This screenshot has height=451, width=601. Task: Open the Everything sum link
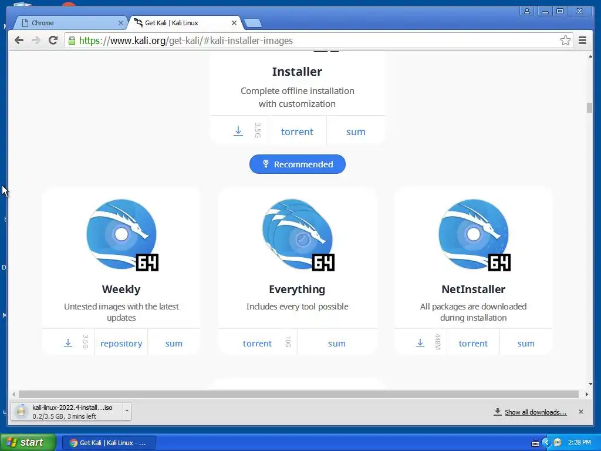click(336, 343)
